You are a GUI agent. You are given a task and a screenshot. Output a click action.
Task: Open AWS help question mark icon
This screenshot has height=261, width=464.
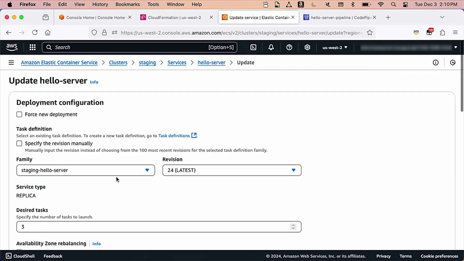289,47
